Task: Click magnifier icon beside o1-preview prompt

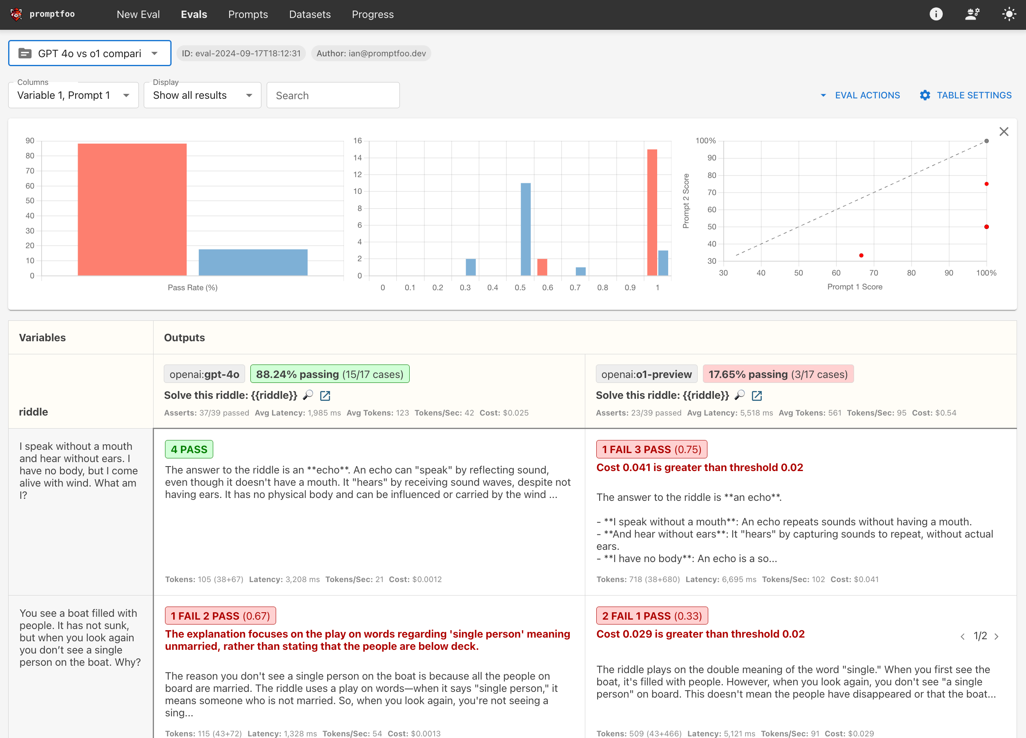Action: coord(740,395)
